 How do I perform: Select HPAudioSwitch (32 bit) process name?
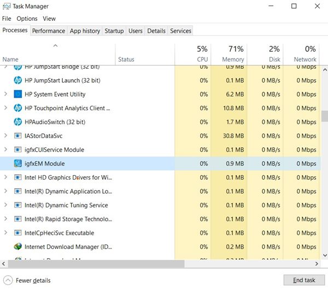(x=55, y=122)
